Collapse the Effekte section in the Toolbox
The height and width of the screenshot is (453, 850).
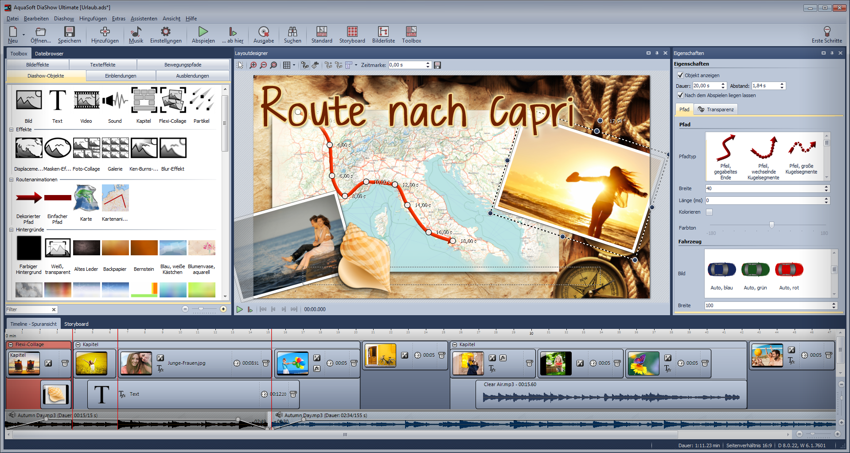click(x=12, y=130)
